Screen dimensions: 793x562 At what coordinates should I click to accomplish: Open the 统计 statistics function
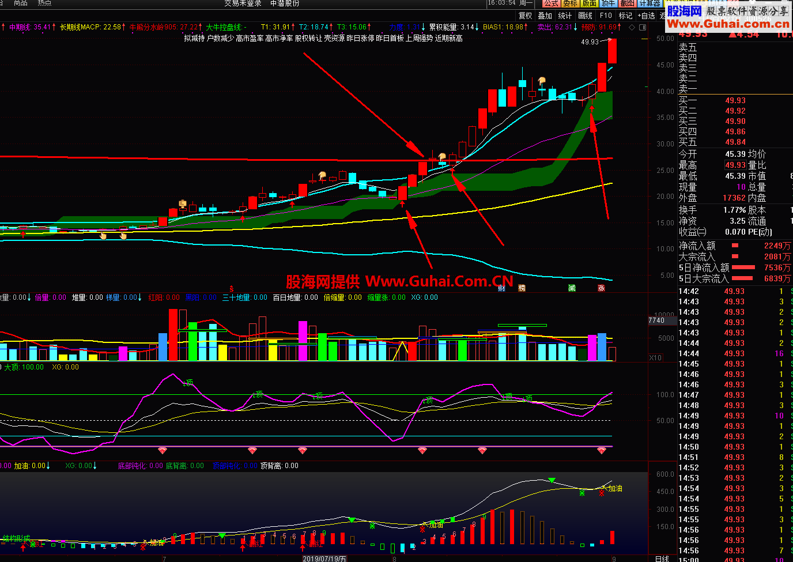coord(565,16)
